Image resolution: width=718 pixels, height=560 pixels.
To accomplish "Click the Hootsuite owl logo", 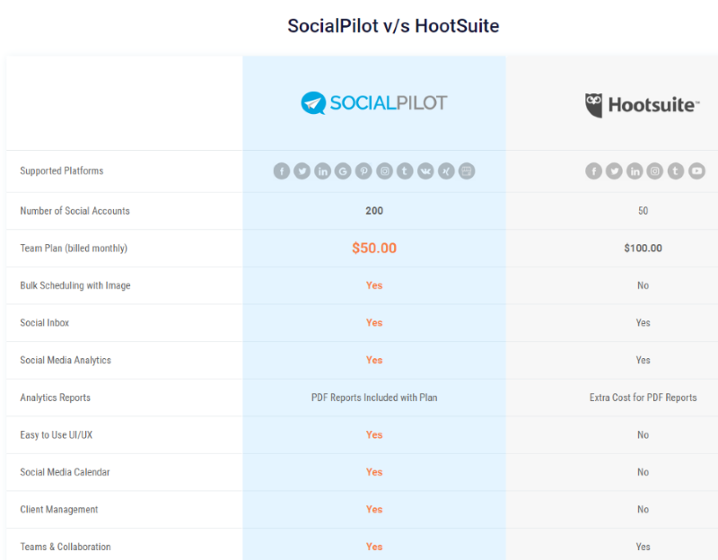I will tap(594, 105).
